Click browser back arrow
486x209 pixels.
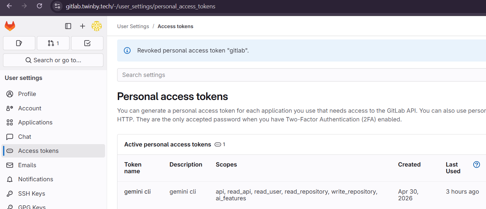coord(9,6)
